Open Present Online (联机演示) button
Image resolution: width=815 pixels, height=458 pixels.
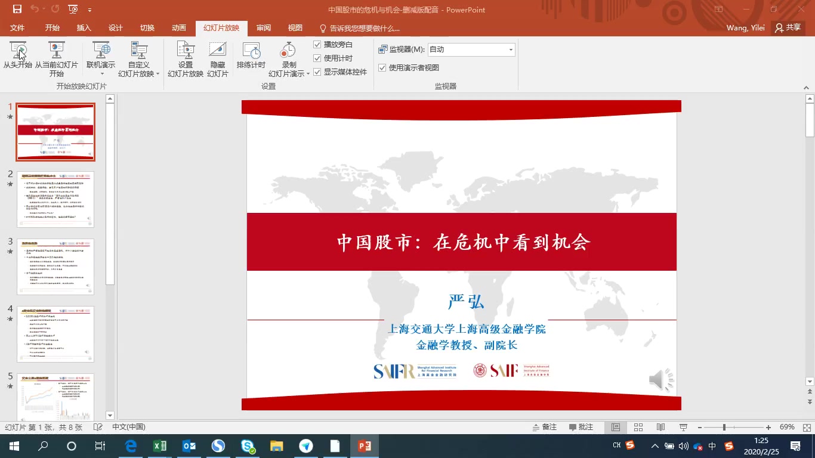[101, 59]
